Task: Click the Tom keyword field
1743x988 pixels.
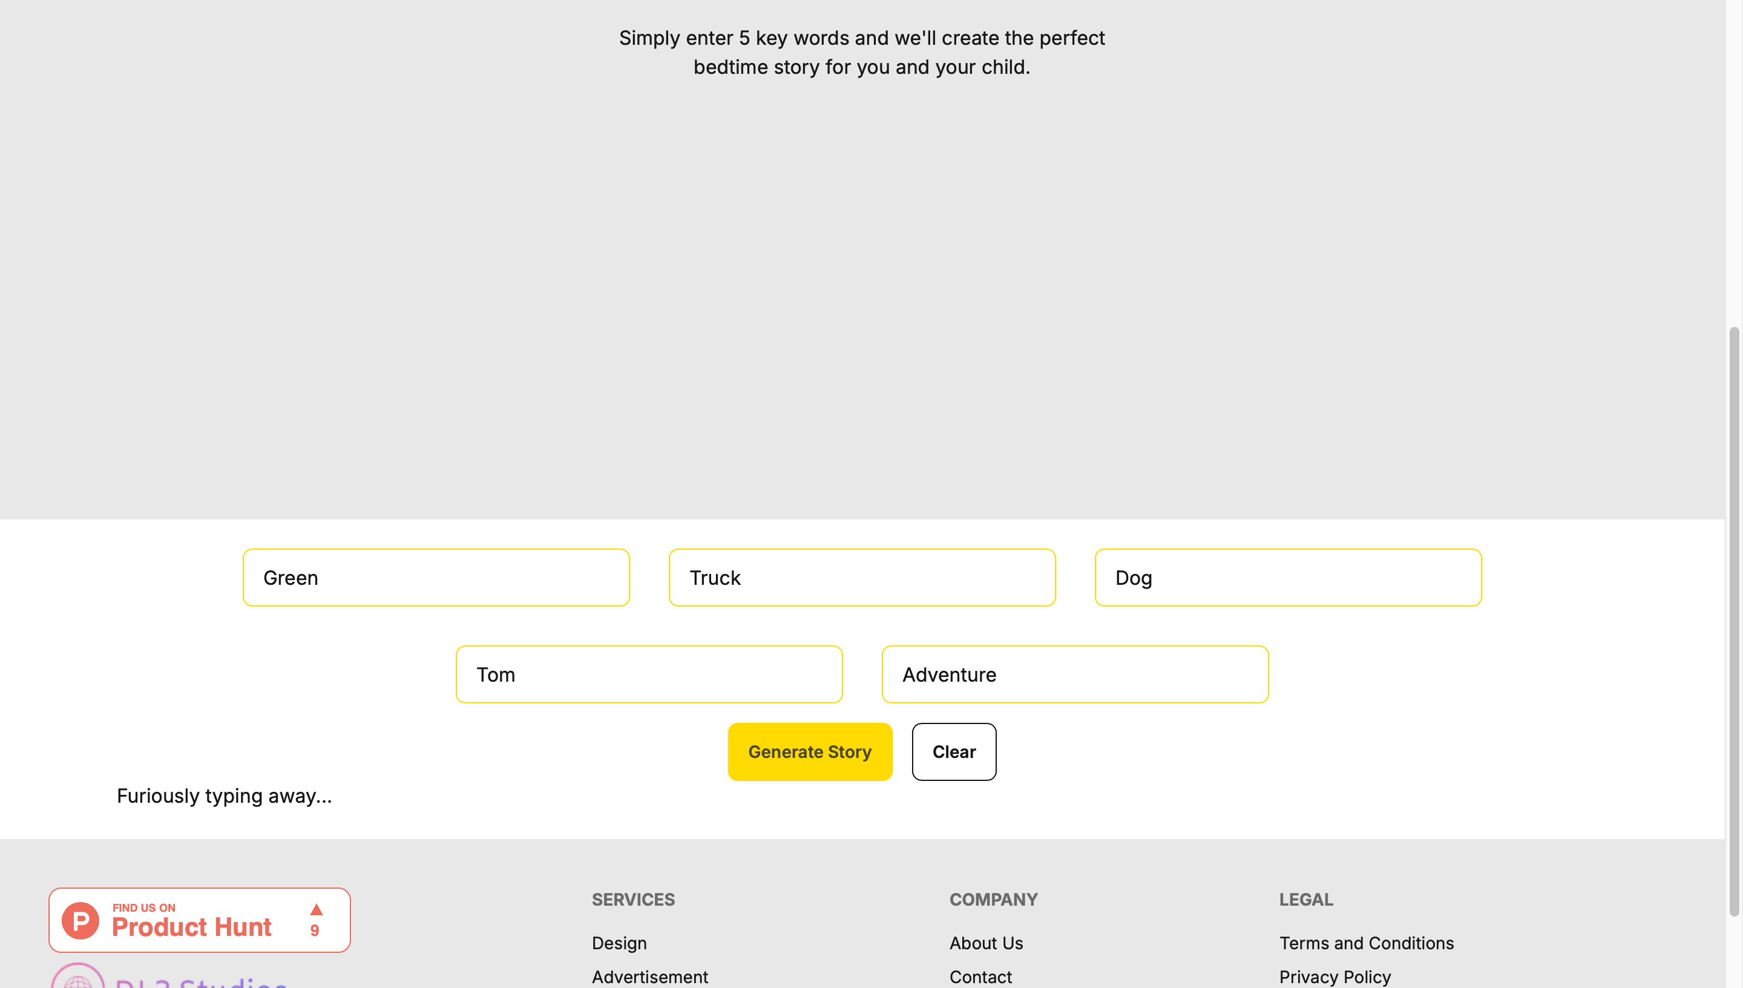Action: click(x=648, y=674)
